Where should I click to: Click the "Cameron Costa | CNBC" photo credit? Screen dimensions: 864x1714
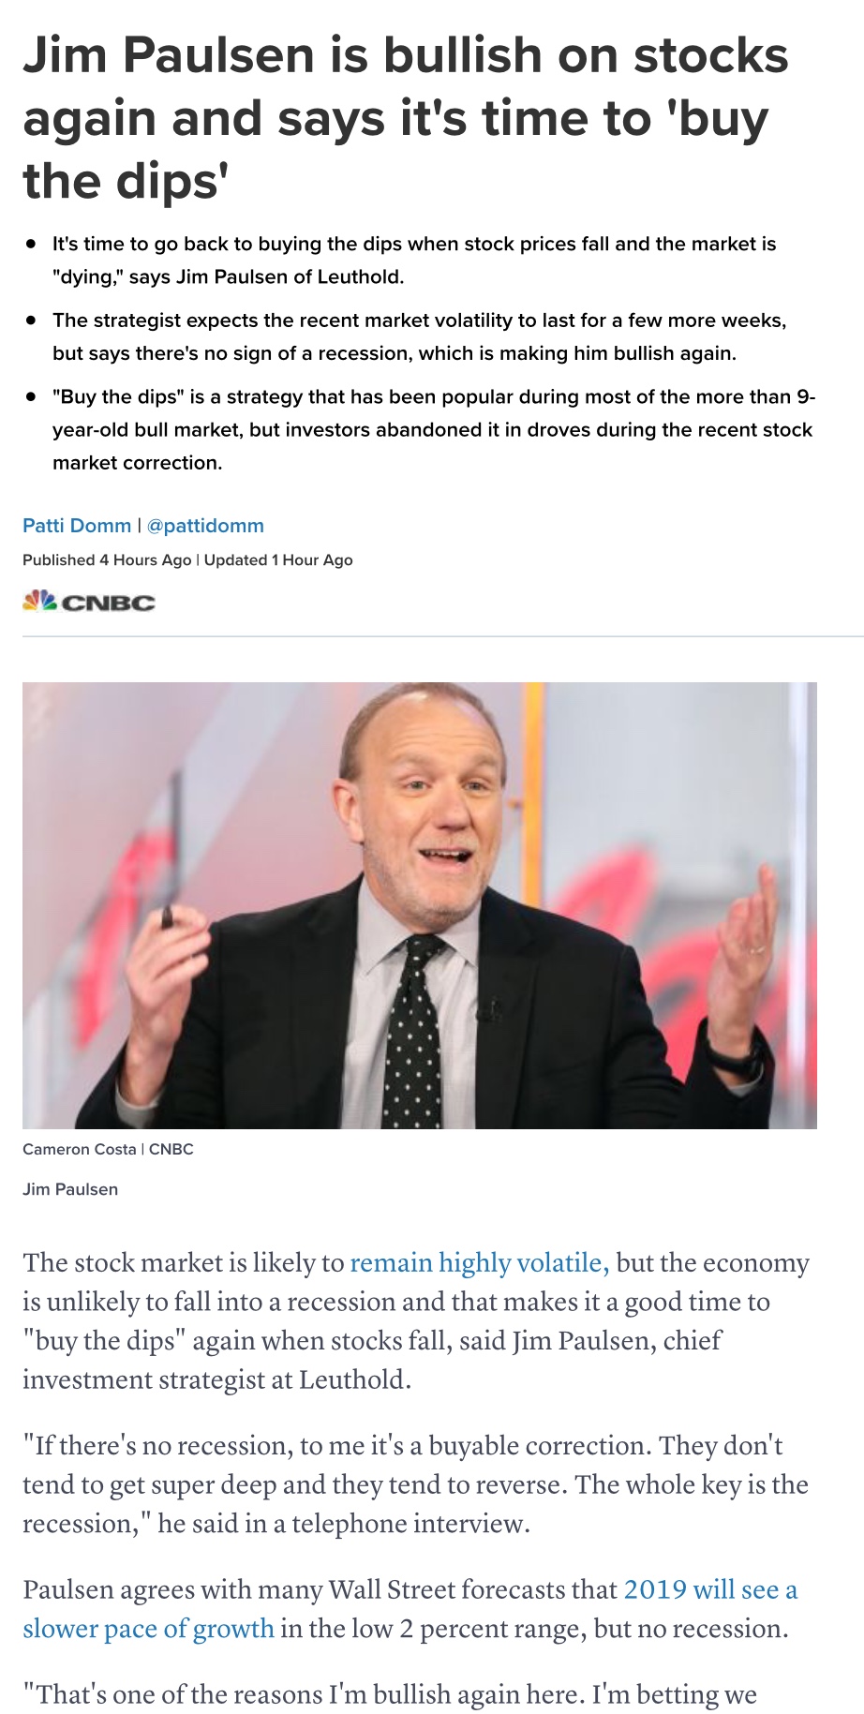(108, 1149)
